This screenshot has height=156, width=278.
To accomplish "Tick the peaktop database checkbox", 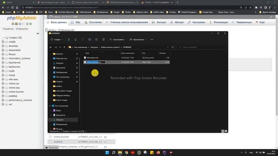I will (x=50, y=142).
